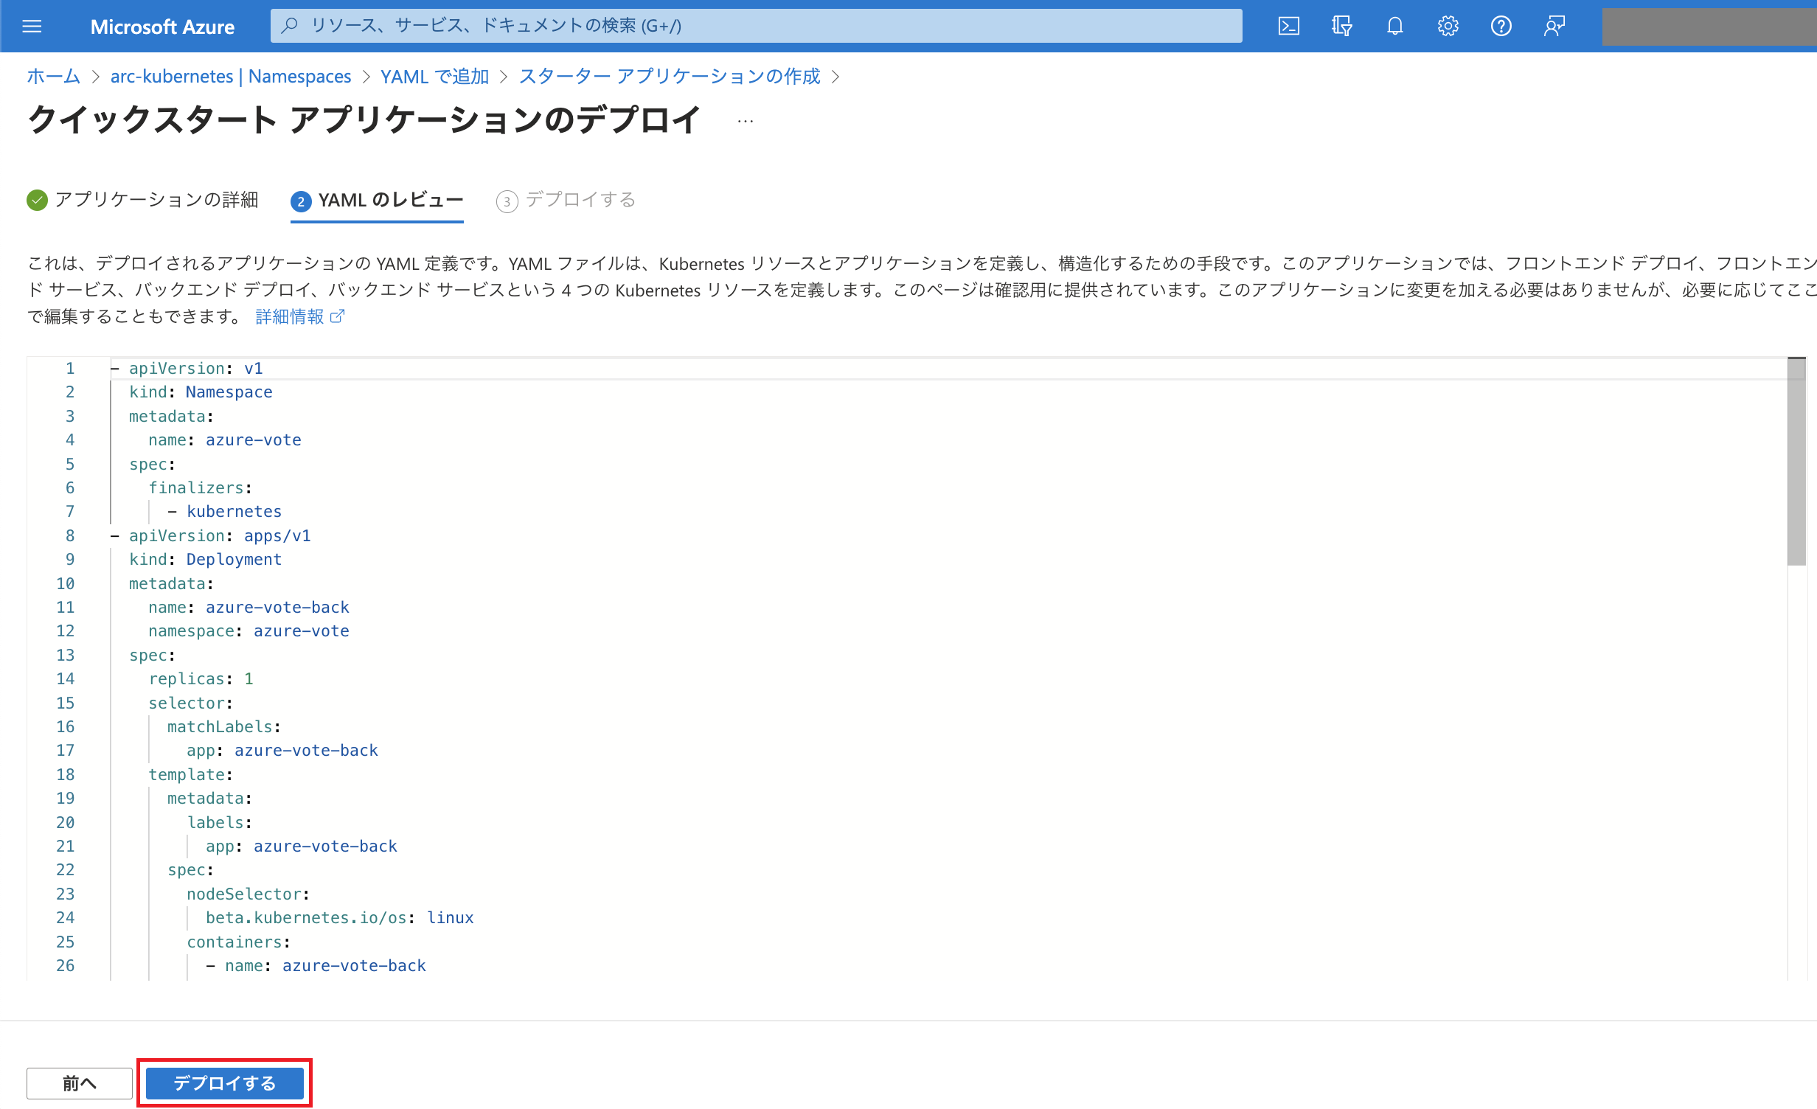Open YAML で追加 breadcrumb
This screenshot has width=1817, height=1109.
[435, 76]
